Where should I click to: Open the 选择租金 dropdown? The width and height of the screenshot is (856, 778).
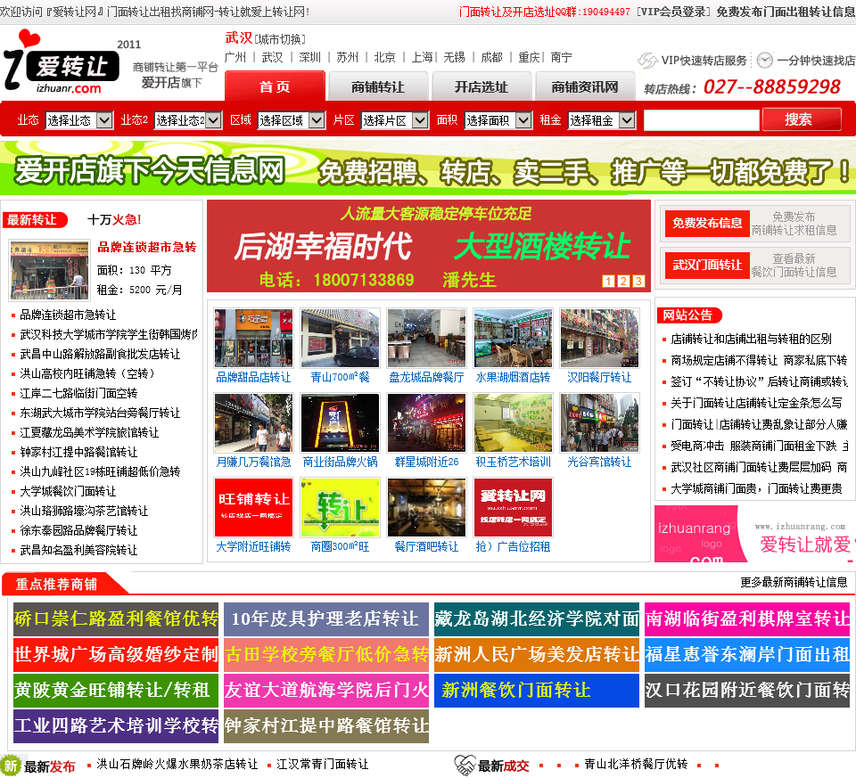[x=602, y=120]
